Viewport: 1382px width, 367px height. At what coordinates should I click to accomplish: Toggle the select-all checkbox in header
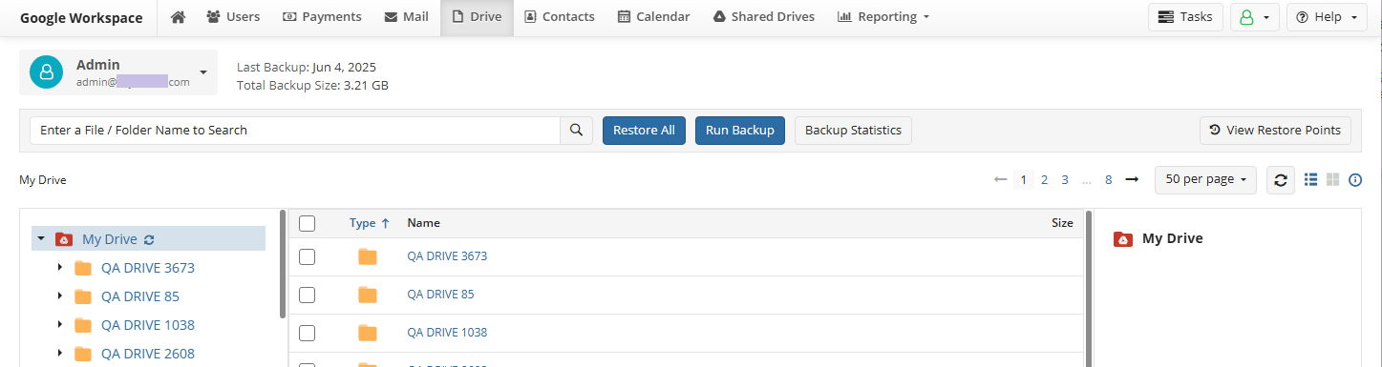tap(307, 223)
